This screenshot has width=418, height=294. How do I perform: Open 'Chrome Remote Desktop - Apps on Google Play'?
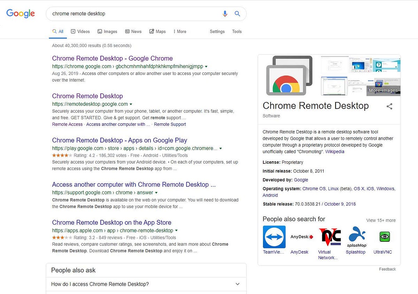pos(119,140)
